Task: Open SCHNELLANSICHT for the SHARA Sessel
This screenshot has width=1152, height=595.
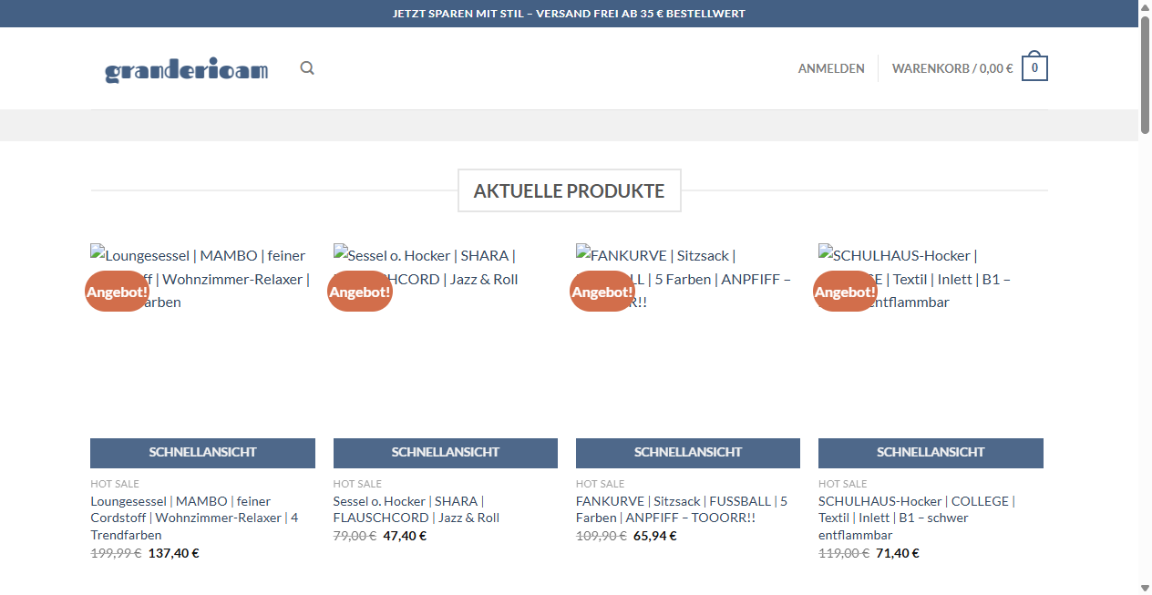Action: click(x=445, y=452)
